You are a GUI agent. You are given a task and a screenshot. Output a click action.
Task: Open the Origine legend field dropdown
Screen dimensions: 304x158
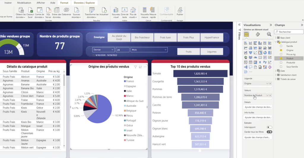267,83
